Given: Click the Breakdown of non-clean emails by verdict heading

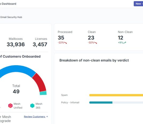Looking at the screenshot, I should coord(94,60).
